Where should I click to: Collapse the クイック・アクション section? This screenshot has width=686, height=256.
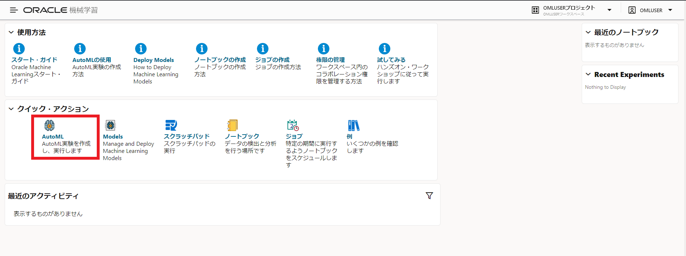click(x=11, y=109)
